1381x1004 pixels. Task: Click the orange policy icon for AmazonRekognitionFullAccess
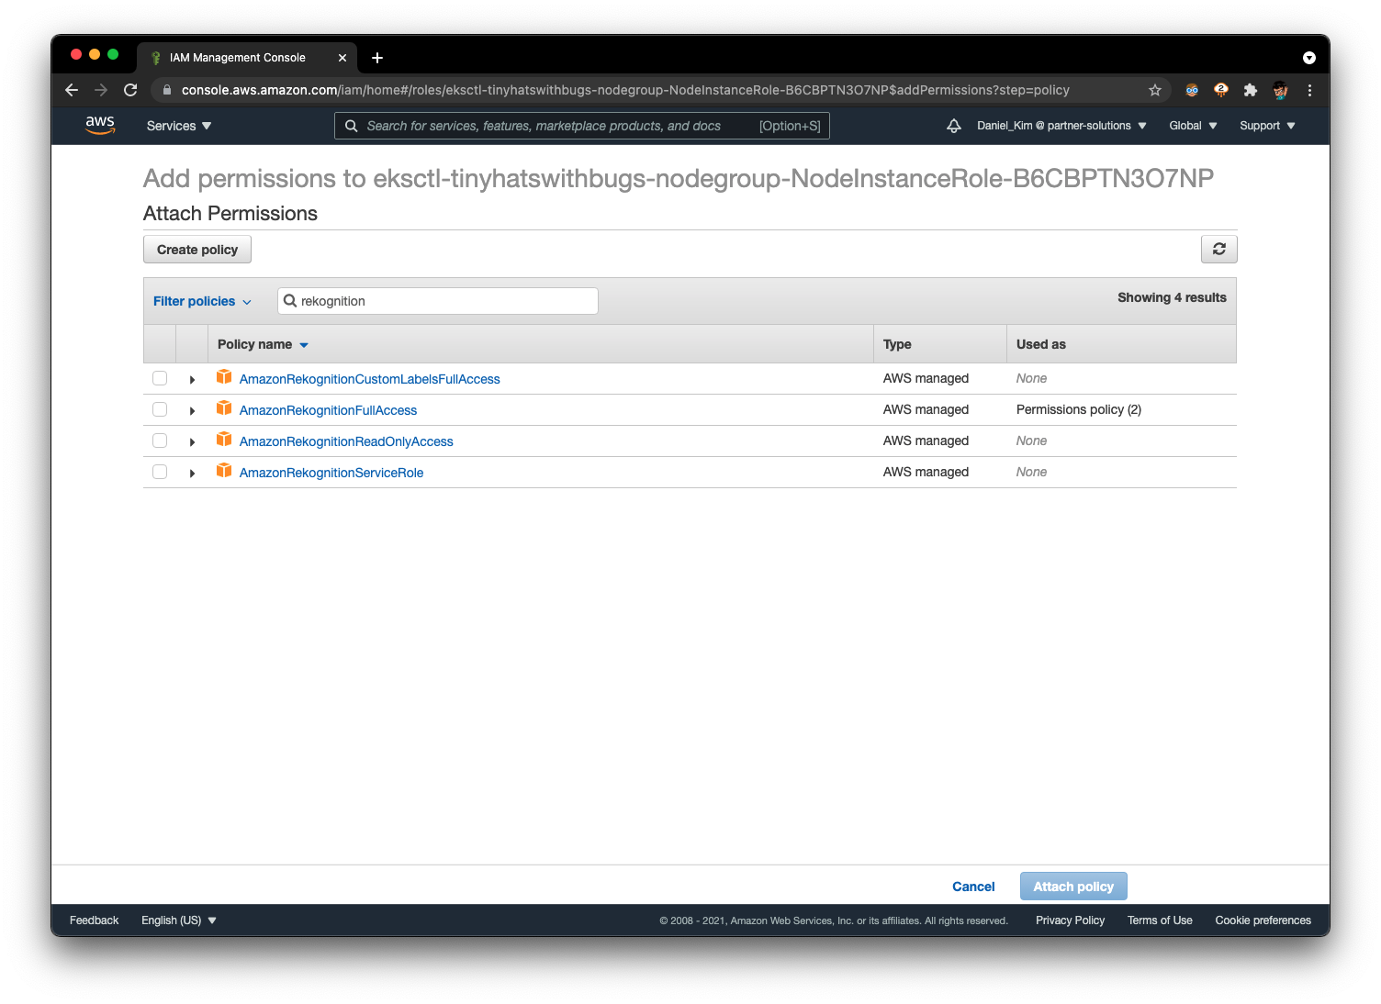(x=224, y=408)
